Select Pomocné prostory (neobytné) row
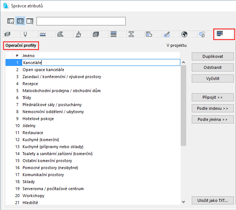The image size is (236, 210). coord(93,168)
